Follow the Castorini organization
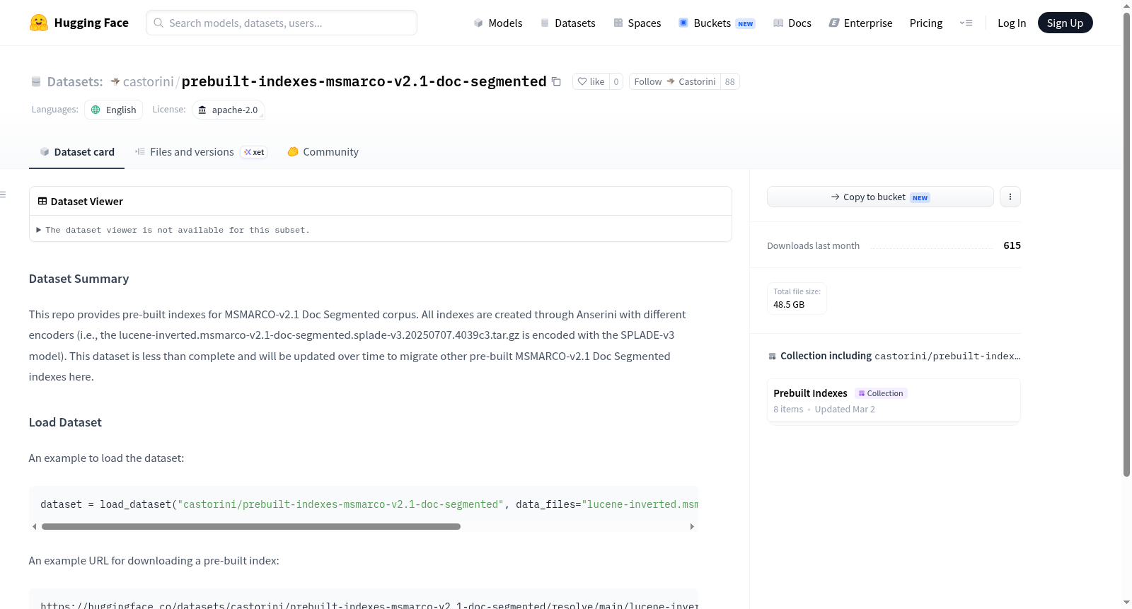Screen dimensions: 1132x609 pos(674,81)
